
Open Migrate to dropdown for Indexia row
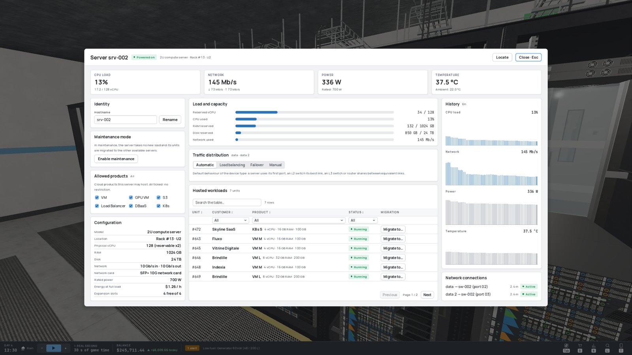(x=393, y=267)
